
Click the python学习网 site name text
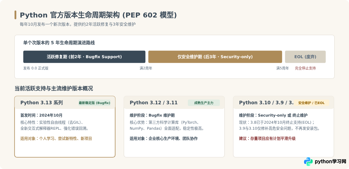point(330,161)
